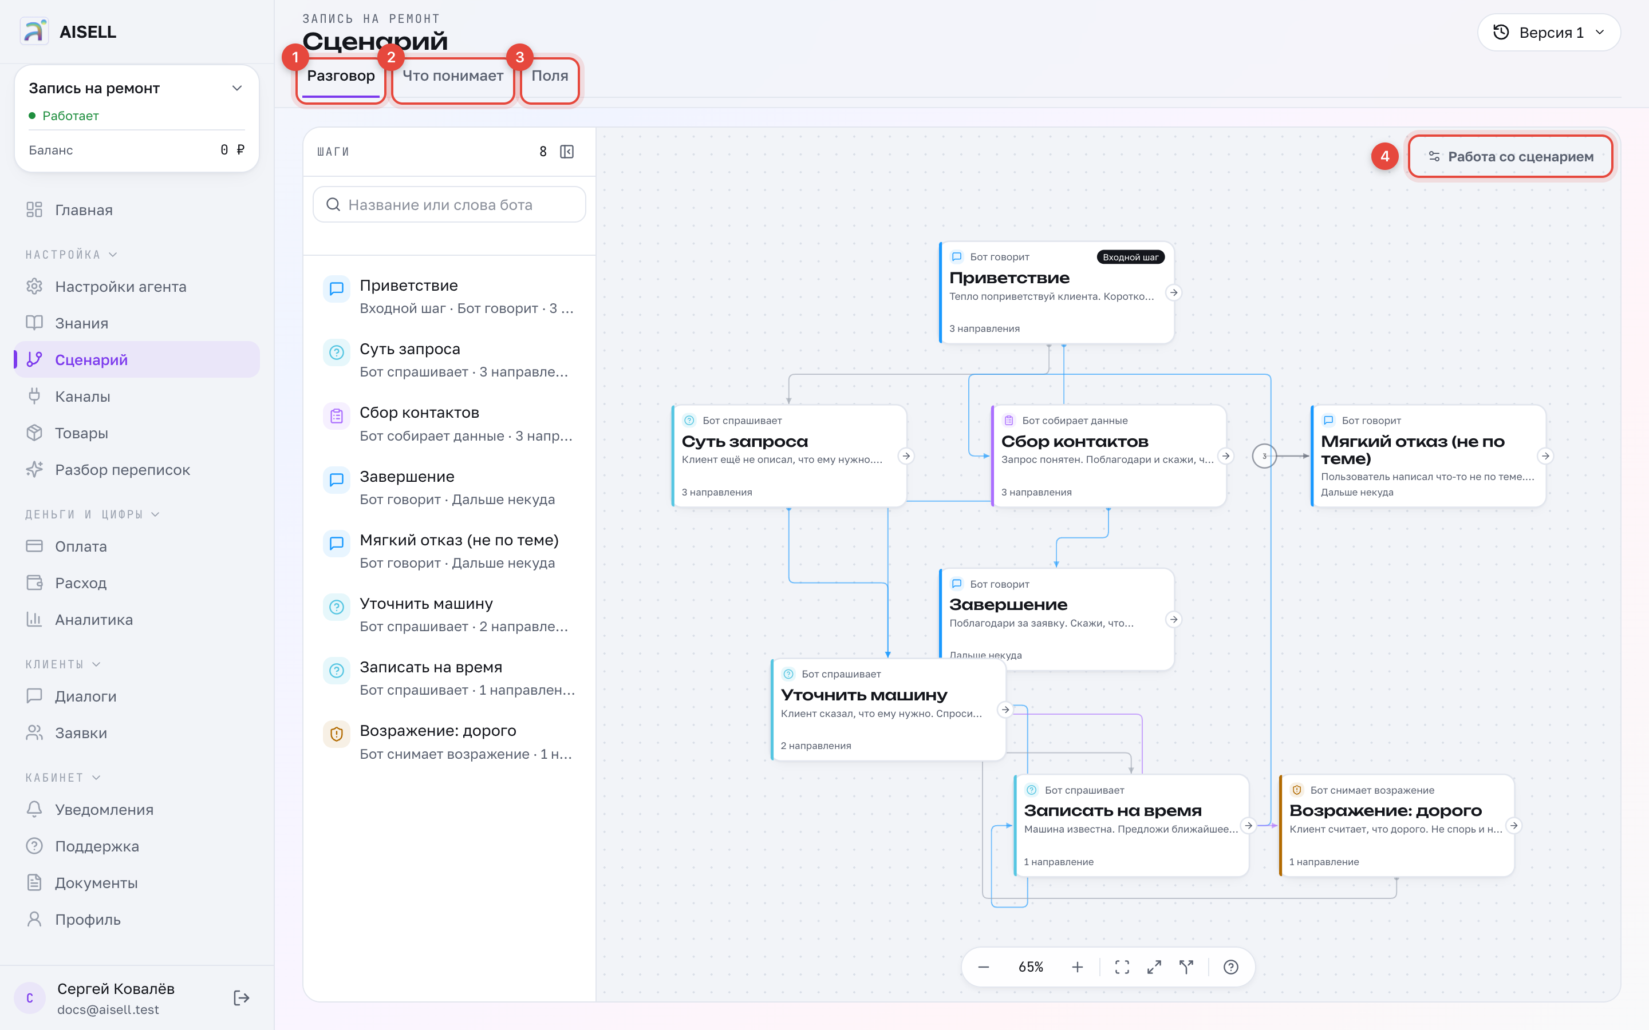Click the Разбор переписок sparkle icon
The height and width of the screenshot is (1030, 1649).
[34, 469]
